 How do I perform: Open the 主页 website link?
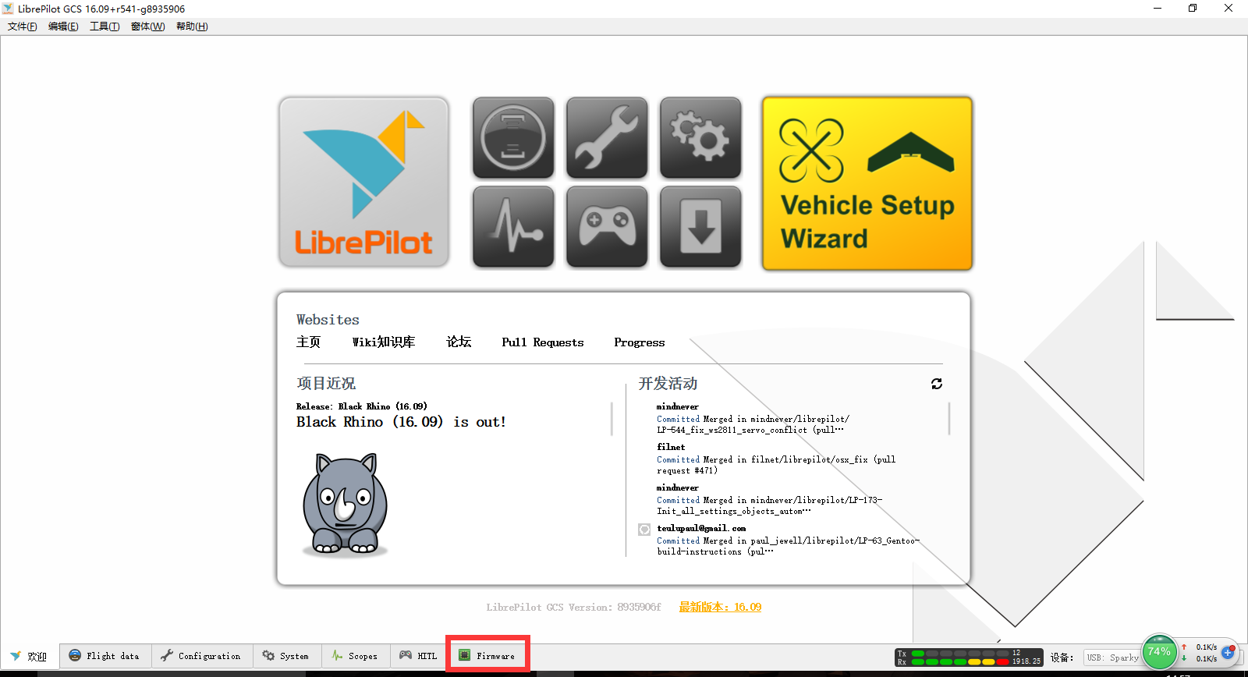(x=308, y=342)
